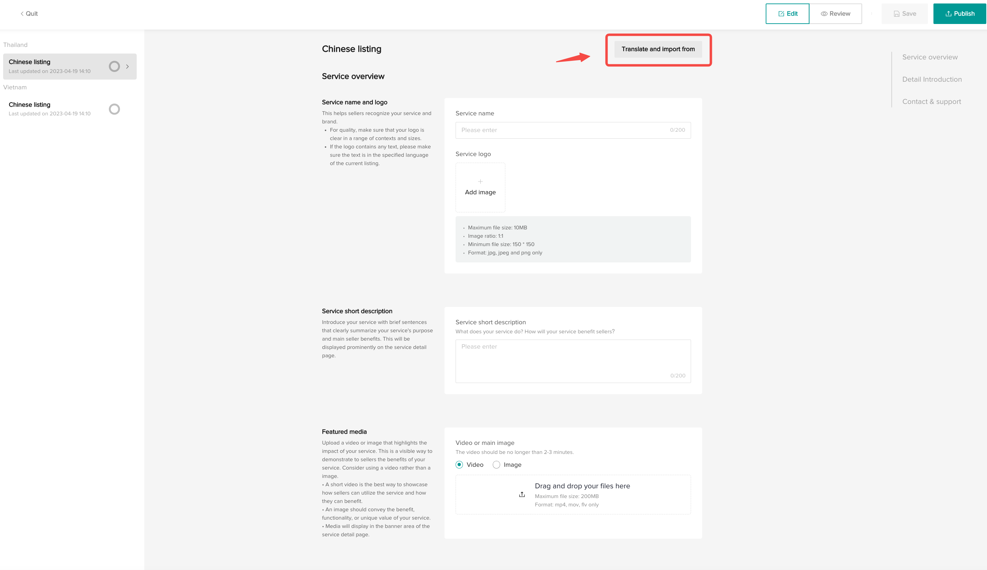Click the eye icon on Review
Image resolution: width=987 pixels, height=570 pixels.
(824, 14)
